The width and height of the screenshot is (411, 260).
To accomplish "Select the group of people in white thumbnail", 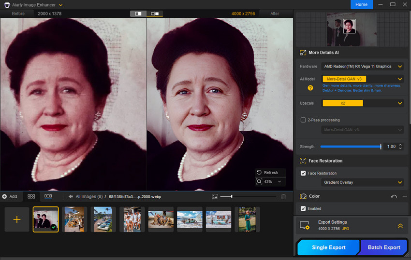I will coord(132,219).
